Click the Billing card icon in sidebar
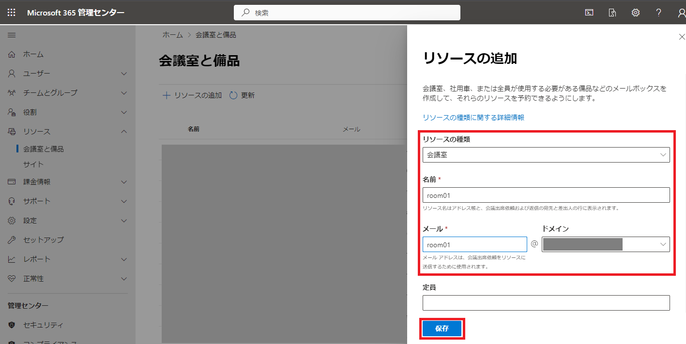Image resolution: width=686 pixels, height=344 pixels. (x=12, y=182)
